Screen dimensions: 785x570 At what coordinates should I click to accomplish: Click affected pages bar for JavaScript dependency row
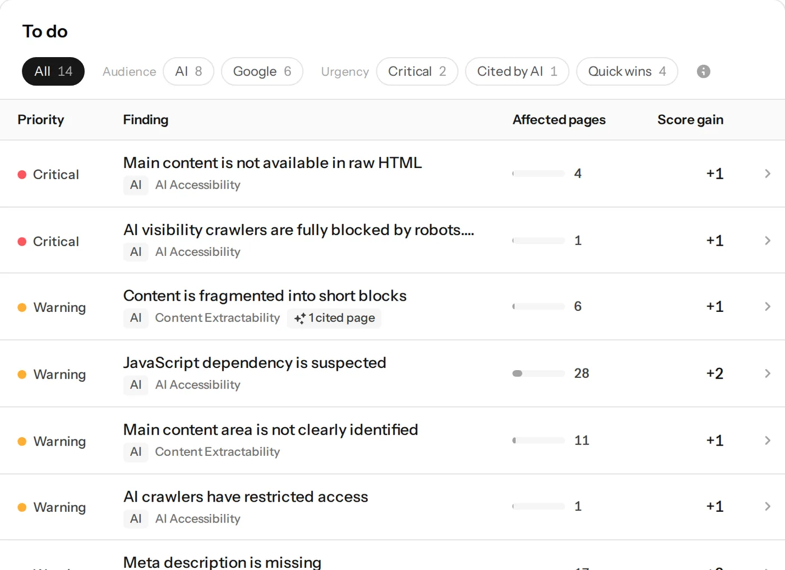[538, 373]
